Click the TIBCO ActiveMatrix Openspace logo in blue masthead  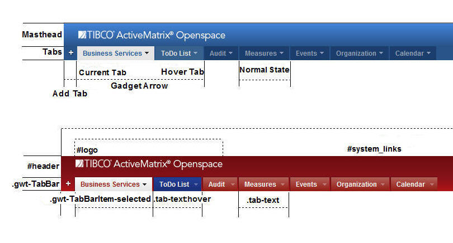tap(152, 35)
